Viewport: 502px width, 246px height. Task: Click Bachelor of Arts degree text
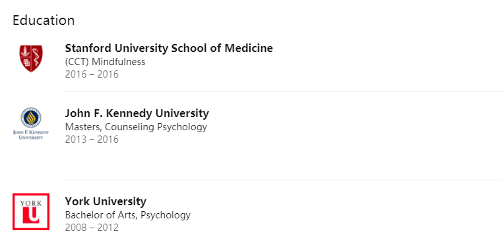click(101, 215)
